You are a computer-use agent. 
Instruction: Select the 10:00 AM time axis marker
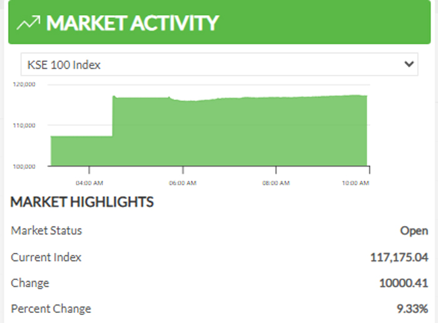355,183
